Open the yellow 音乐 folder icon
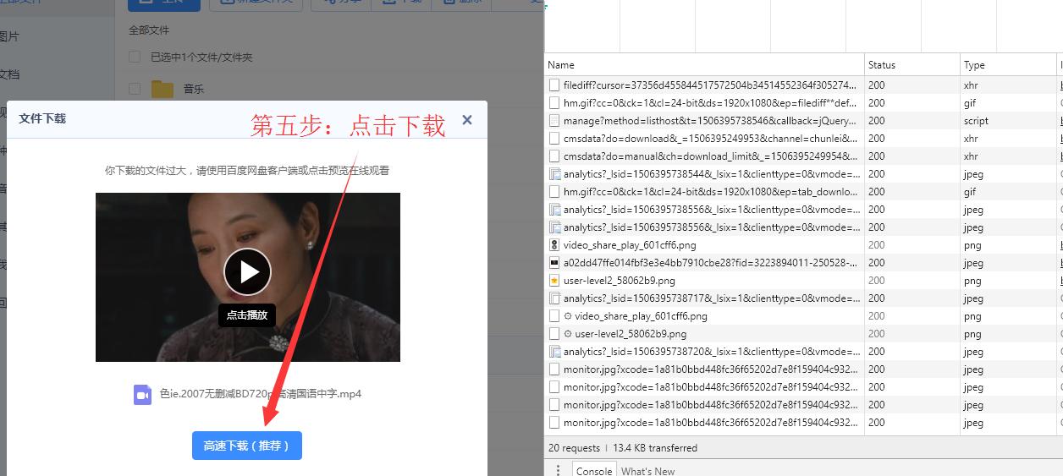Viewport: 1063px width, 476px height. pos(162,89)
